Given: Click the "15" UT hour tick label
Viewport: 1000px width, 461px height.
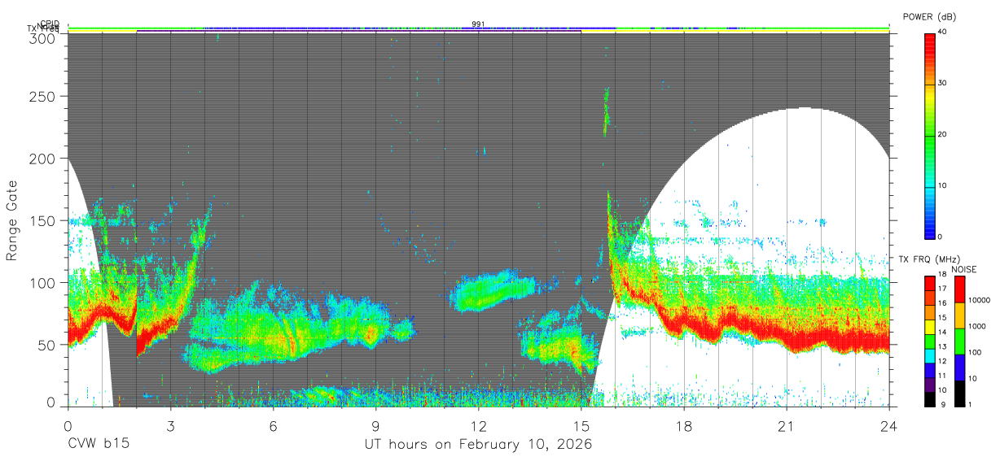Looking at the screenshot, I should click(x=581, y=427).
